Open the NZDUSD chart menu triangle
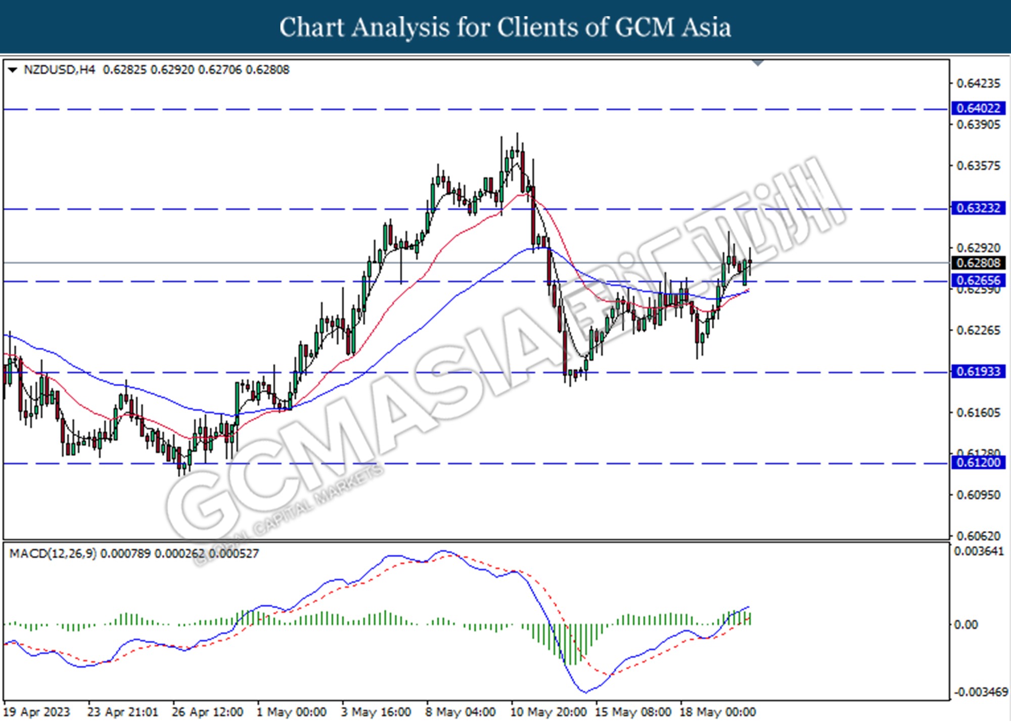Viewport: 1011px width, 722px height. tap(13, 70)
